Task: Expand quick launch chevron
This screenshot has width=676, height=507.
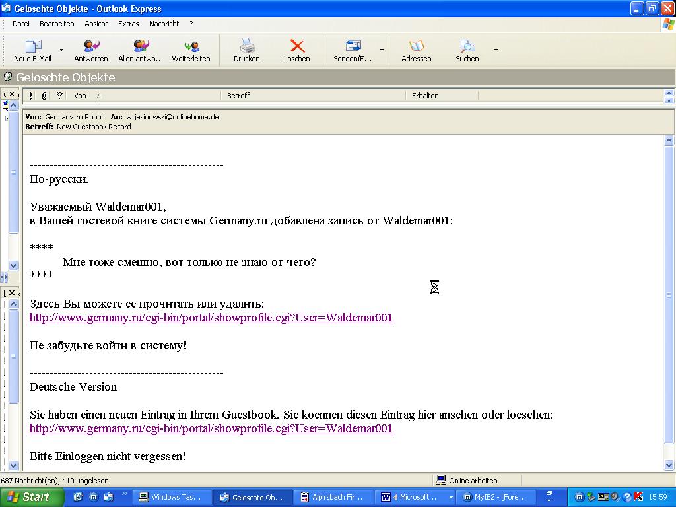Action: (x=125, y=494)
